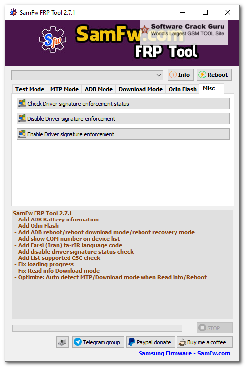245x367 pixels.
Task: Maximize the SamFw FRP Tool window
Action: coord(205,12)
